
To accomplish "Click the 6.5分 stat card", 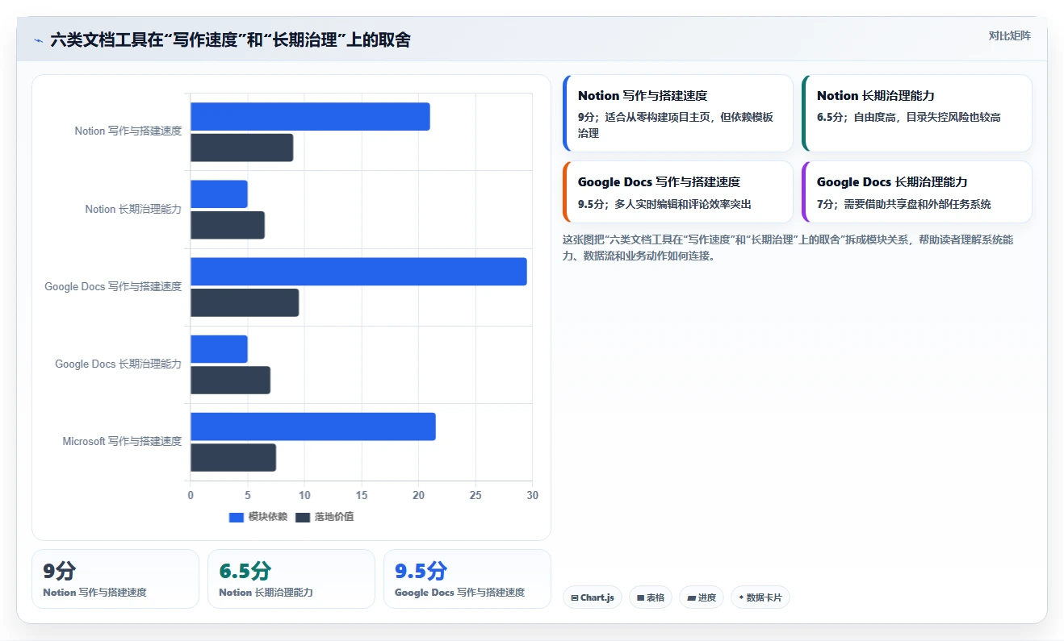I will coord(291,579).
